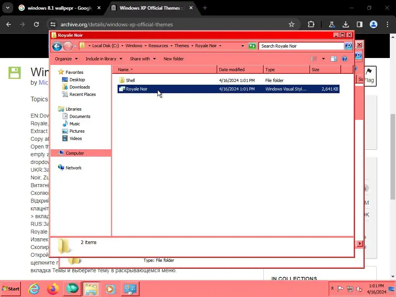Open Windows Media Player taskbar icon

(110, 288)
